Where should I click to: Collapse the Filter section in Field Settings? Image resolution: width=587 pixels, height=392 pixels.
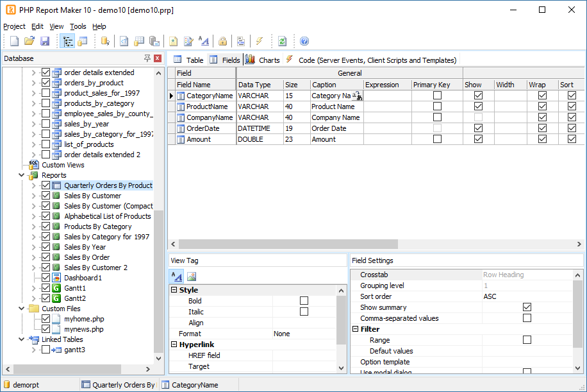pos(355,328)
